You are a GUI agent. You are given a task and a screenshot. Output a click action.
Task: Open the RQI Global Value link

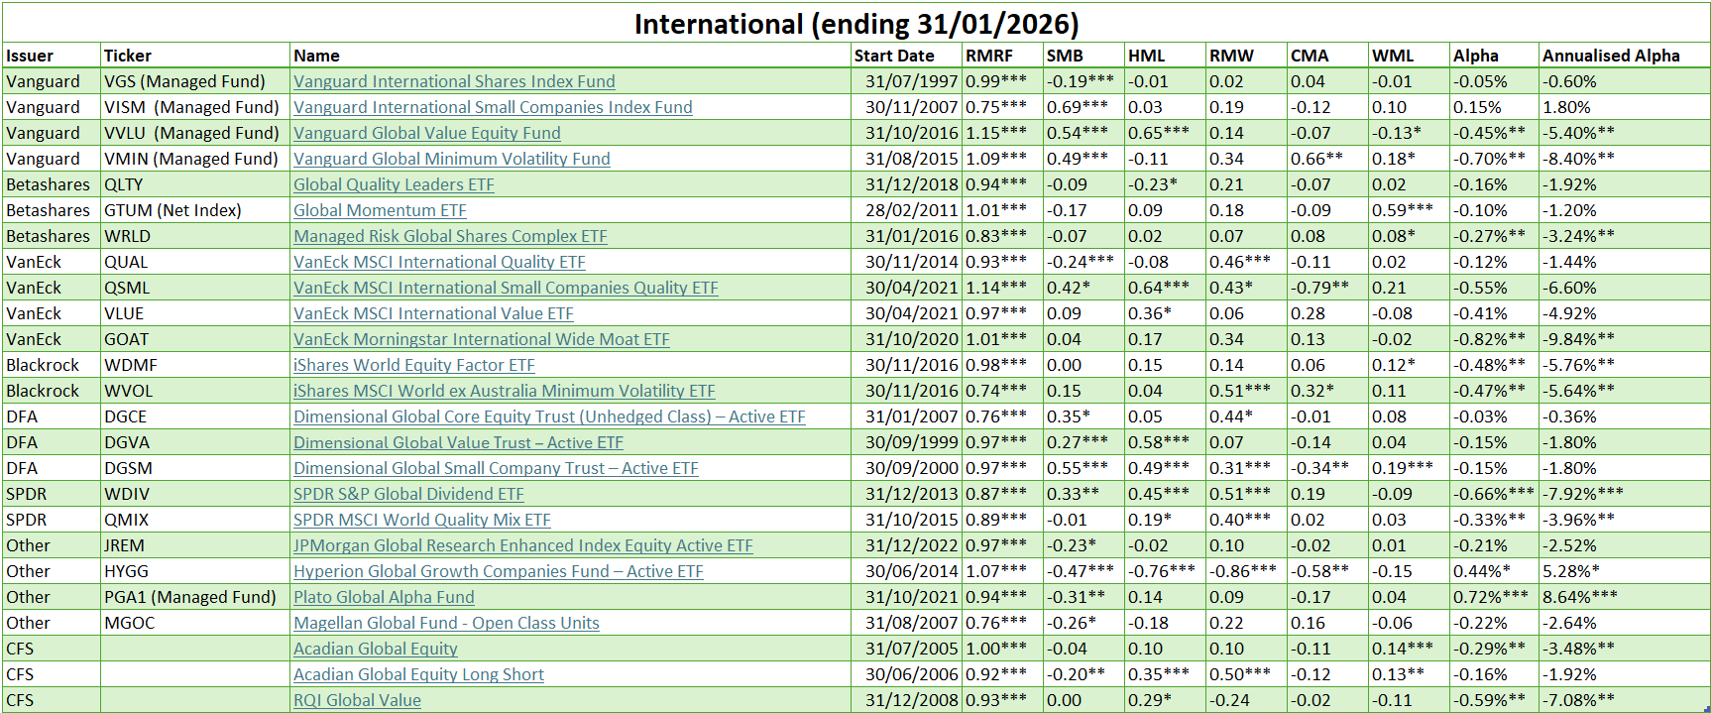357,700
